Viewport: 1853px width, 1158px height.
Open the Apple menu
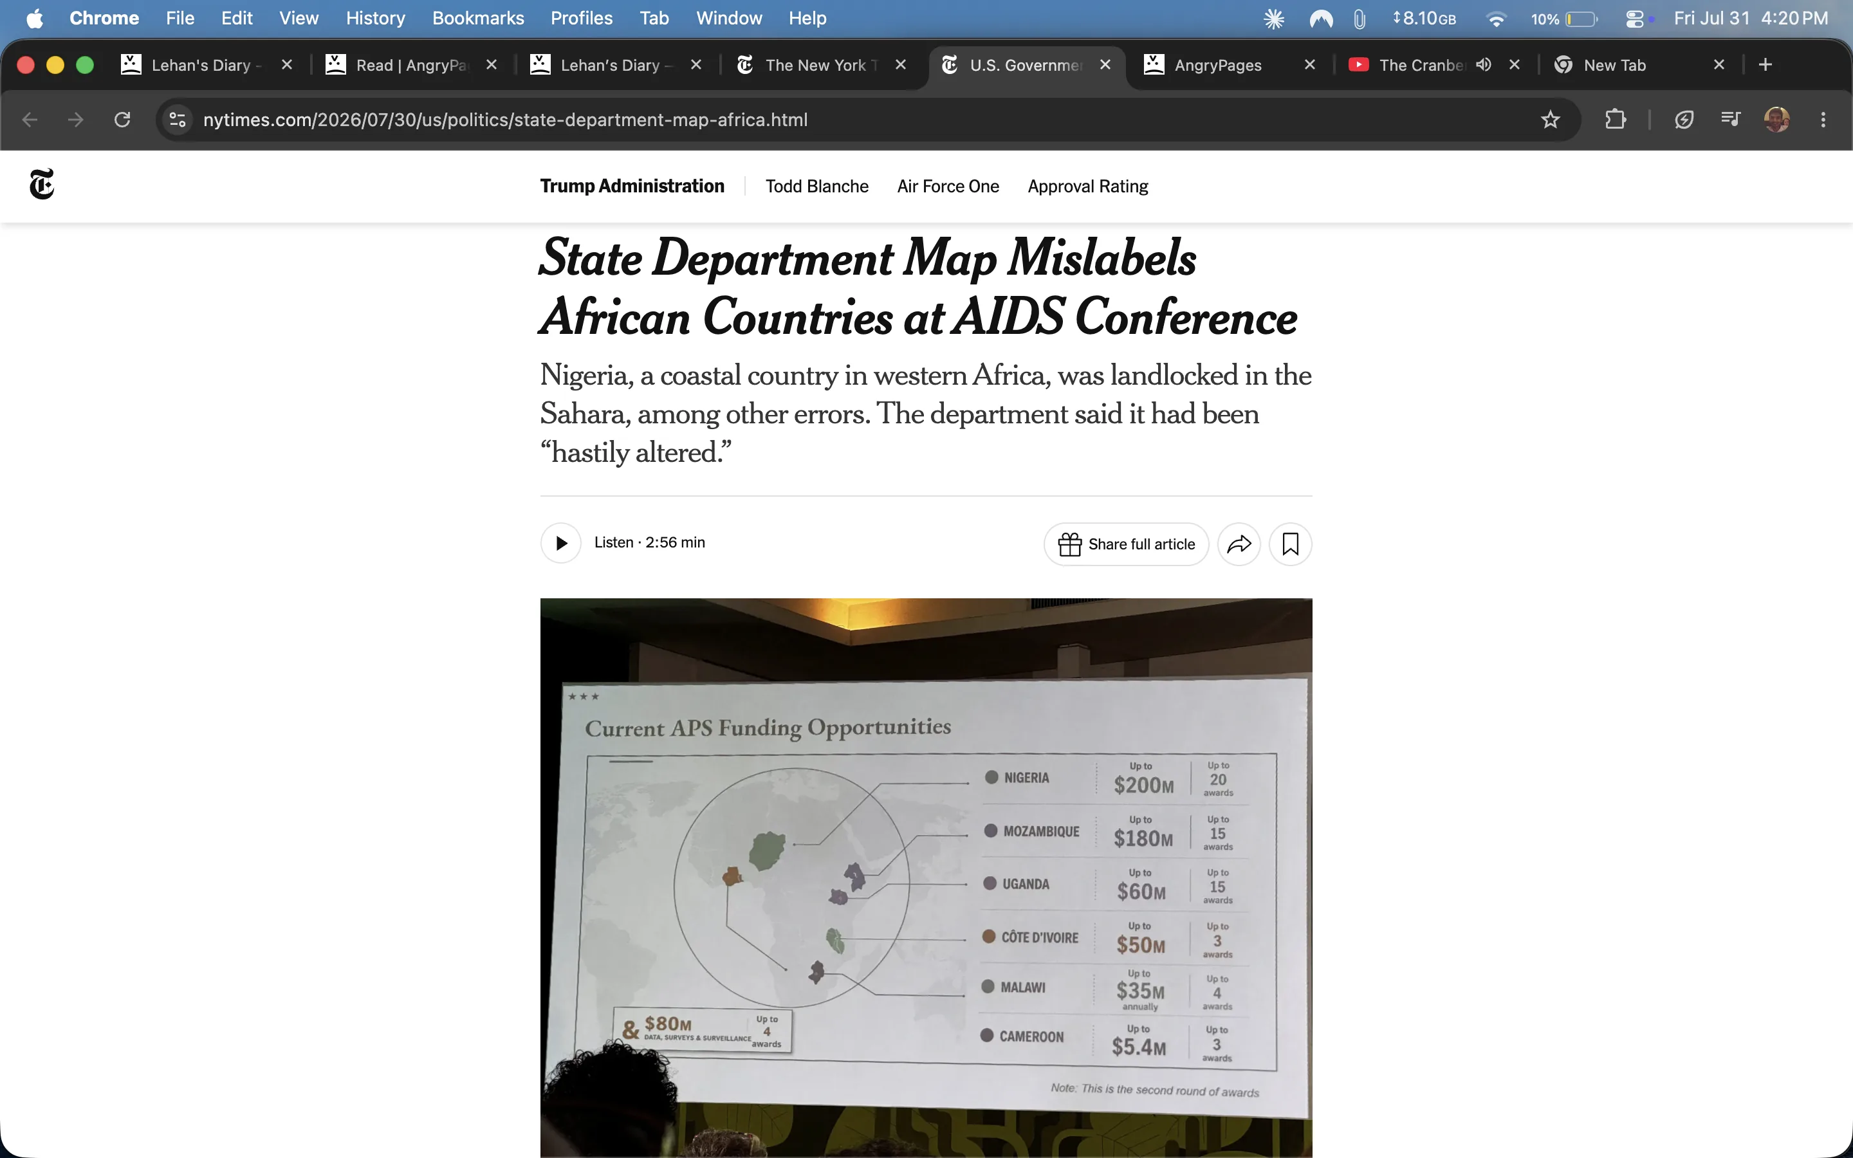click(35, 19)
